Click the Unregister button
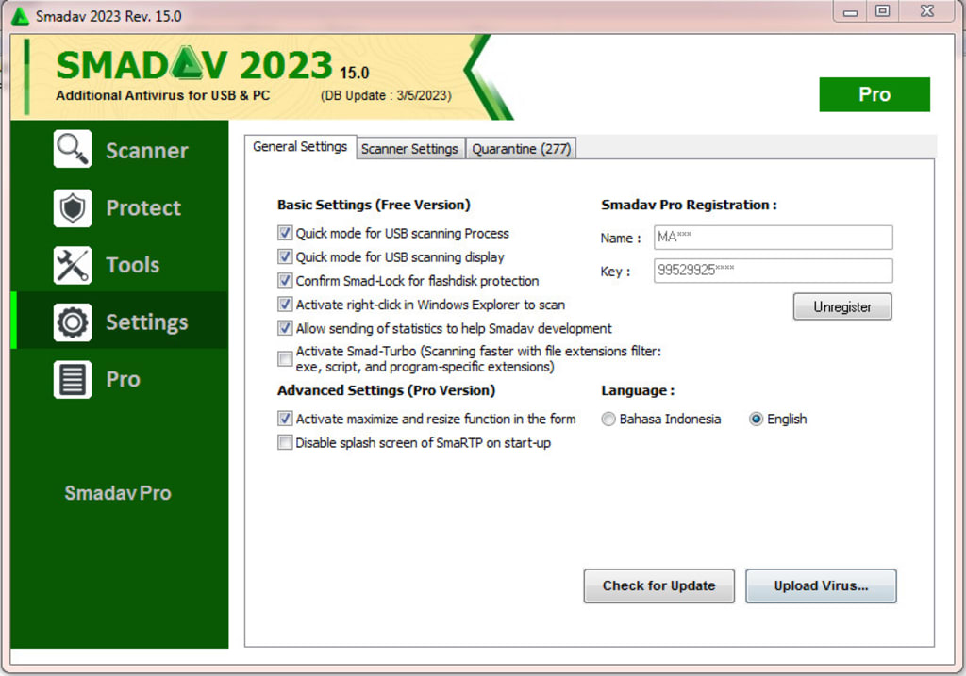 (841, 306)
